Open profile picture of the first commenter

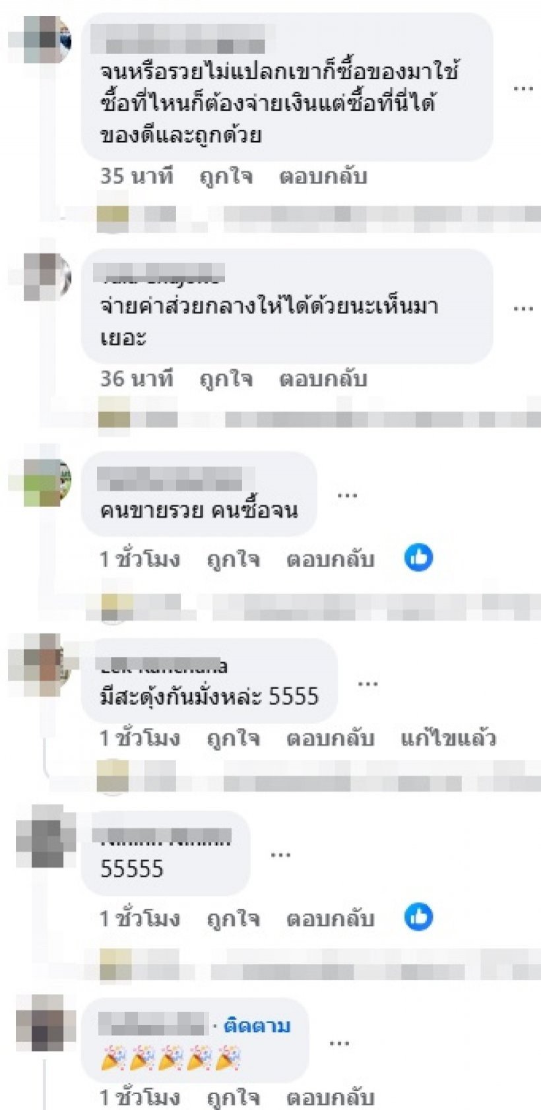[x=46, y=40]
